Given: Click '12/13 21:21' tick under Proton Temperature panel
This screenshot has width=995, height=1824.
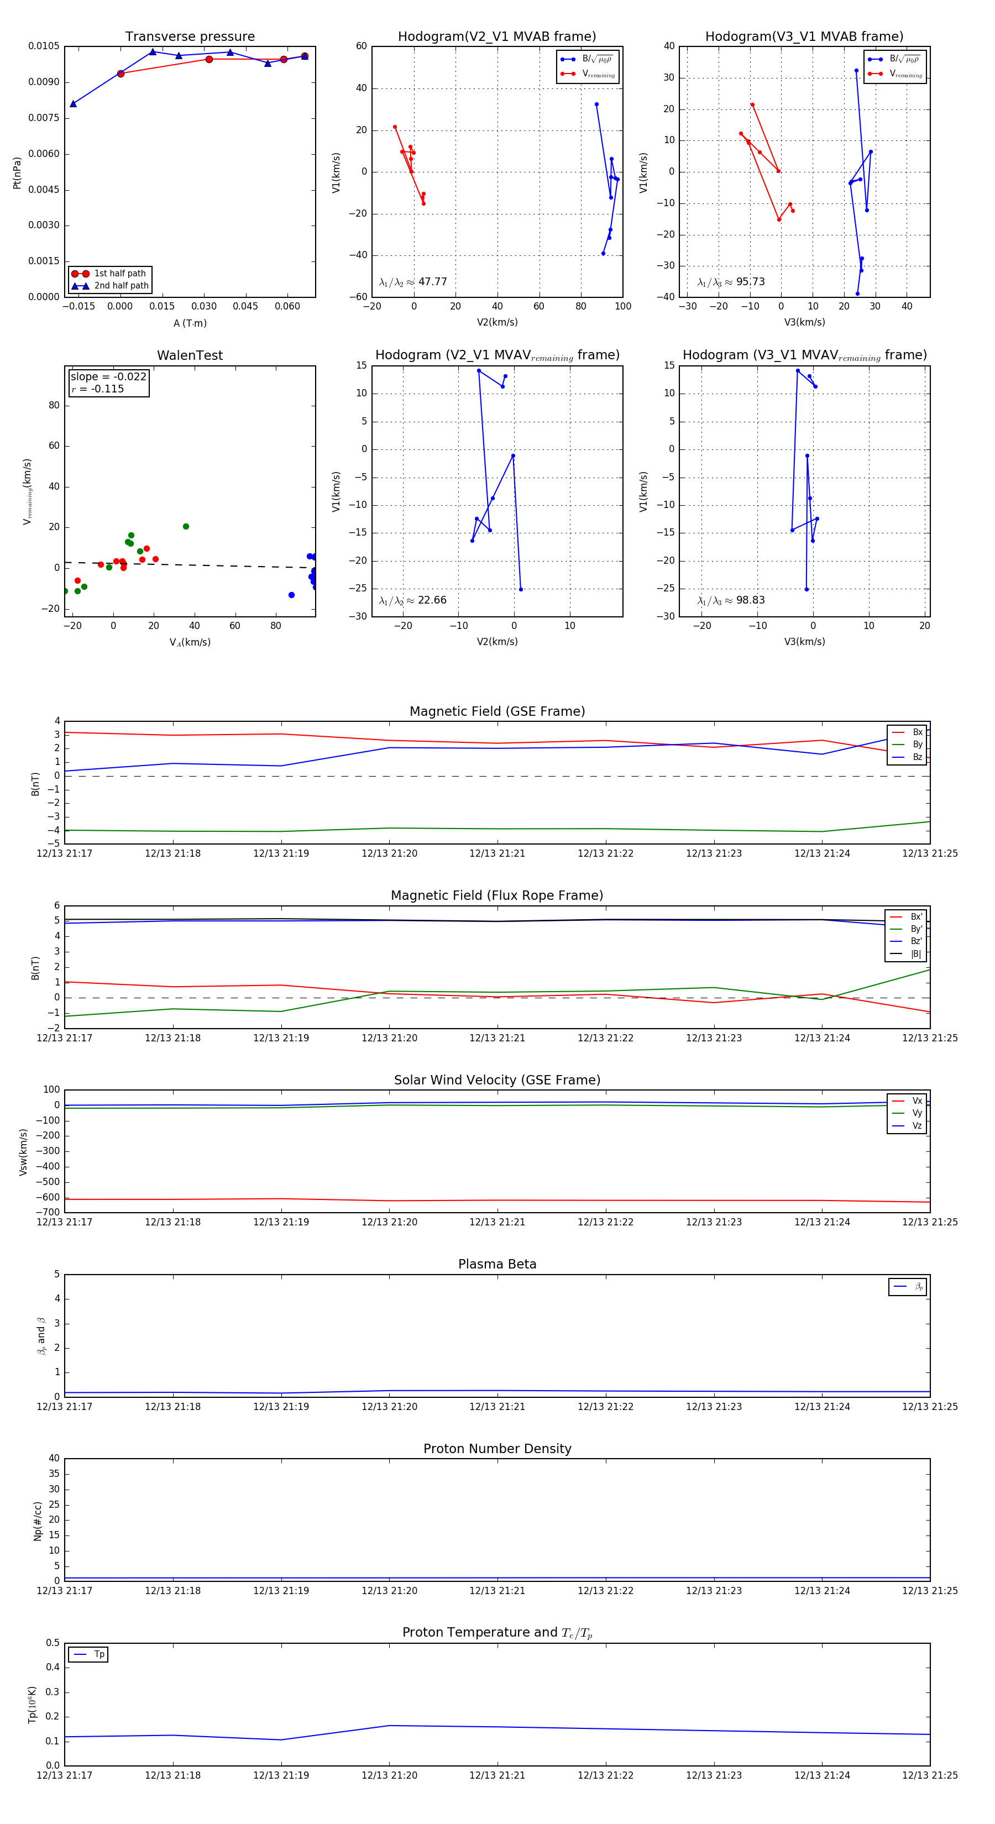Looking at the screenshot, I should tap(497, 1776).
